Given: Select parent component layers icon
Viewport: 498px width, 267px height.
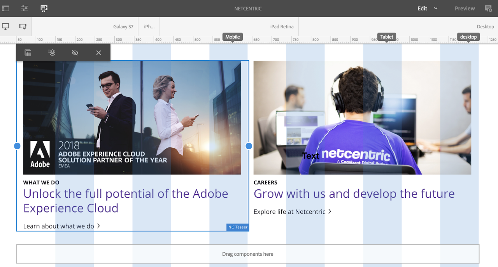Looking at the screenshot, I should tap(51, 52).
